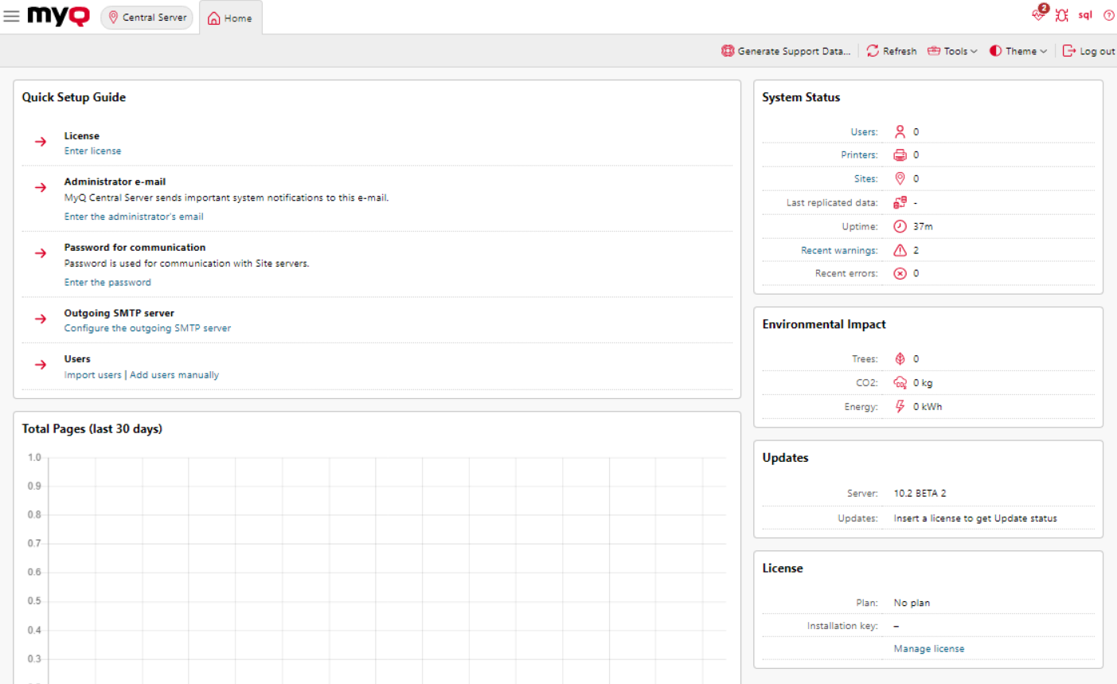The width and height of the screenshot is (1117, 684).
Task: Open the Central Server selector
Action: [146, 16]
